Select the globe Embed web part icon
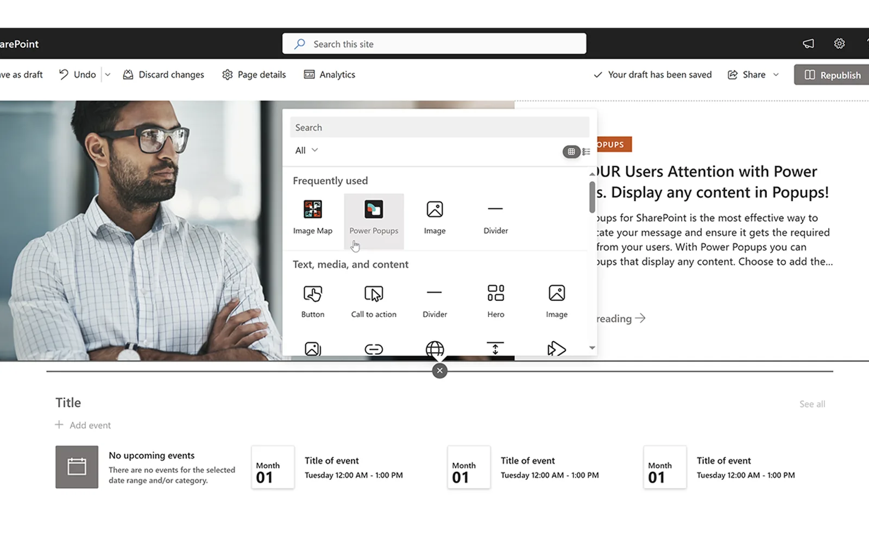The width and height of the screenshot is (869, 543). (x=434, y=349)
